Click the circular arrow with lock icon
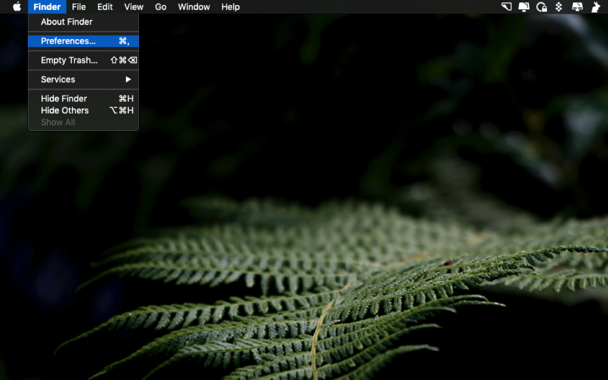The height and width of the screenshot is (380, 608). point(541,7)
